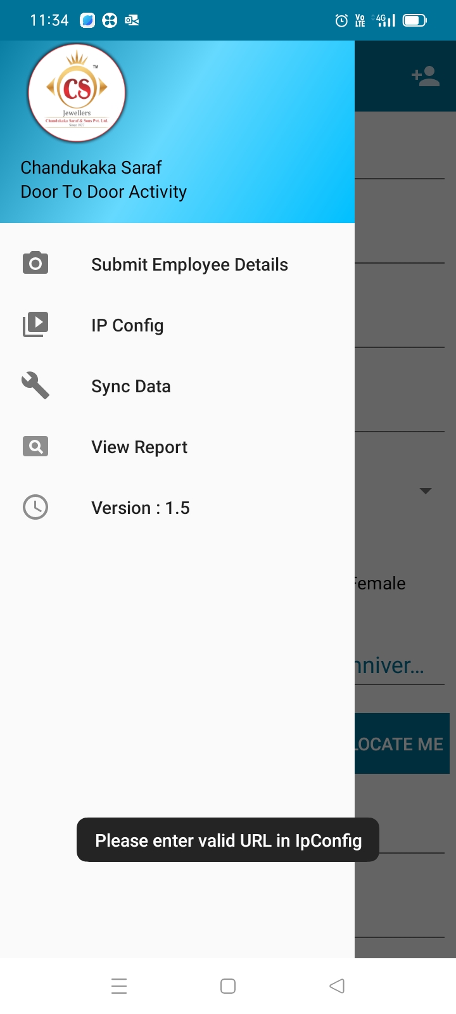456x1014 pixels.
Task: Tap the magnifier icon beside View Report
Action: [x=35, y=446]
